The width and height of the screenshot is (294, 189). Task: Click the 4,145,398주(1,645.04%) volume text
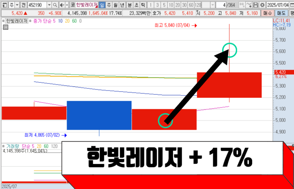tap(25, 151)
